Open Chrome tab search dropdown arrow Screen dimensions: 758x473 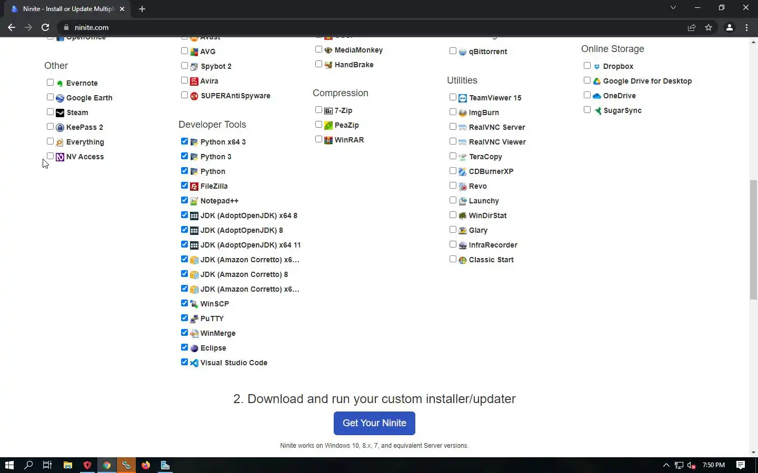click(673, 8)
